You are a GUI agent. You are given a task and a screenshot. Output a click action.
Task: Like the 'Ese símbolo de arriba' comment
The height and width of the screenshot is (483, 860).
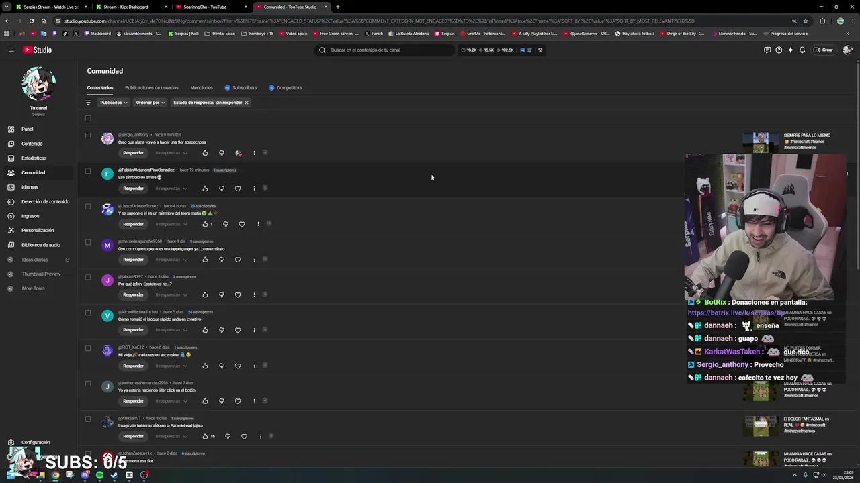click(205, 189)
